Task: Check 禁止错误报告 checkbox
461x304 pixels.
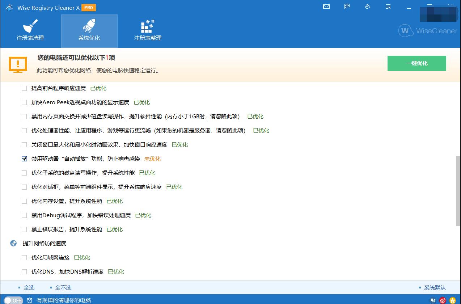Action: click(x=24, y=229)
